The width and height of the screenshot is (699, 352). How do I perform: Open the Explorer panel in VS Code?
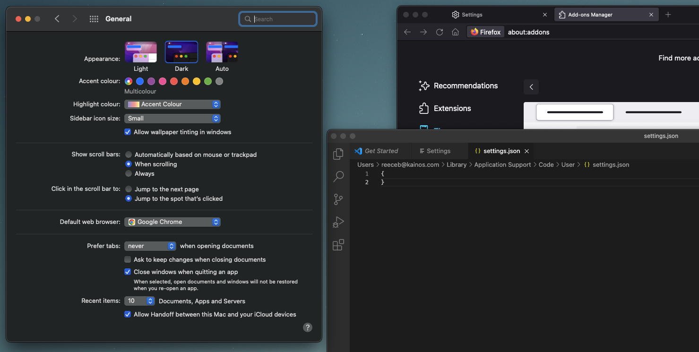pyautogui.click(x=338, y=154)
